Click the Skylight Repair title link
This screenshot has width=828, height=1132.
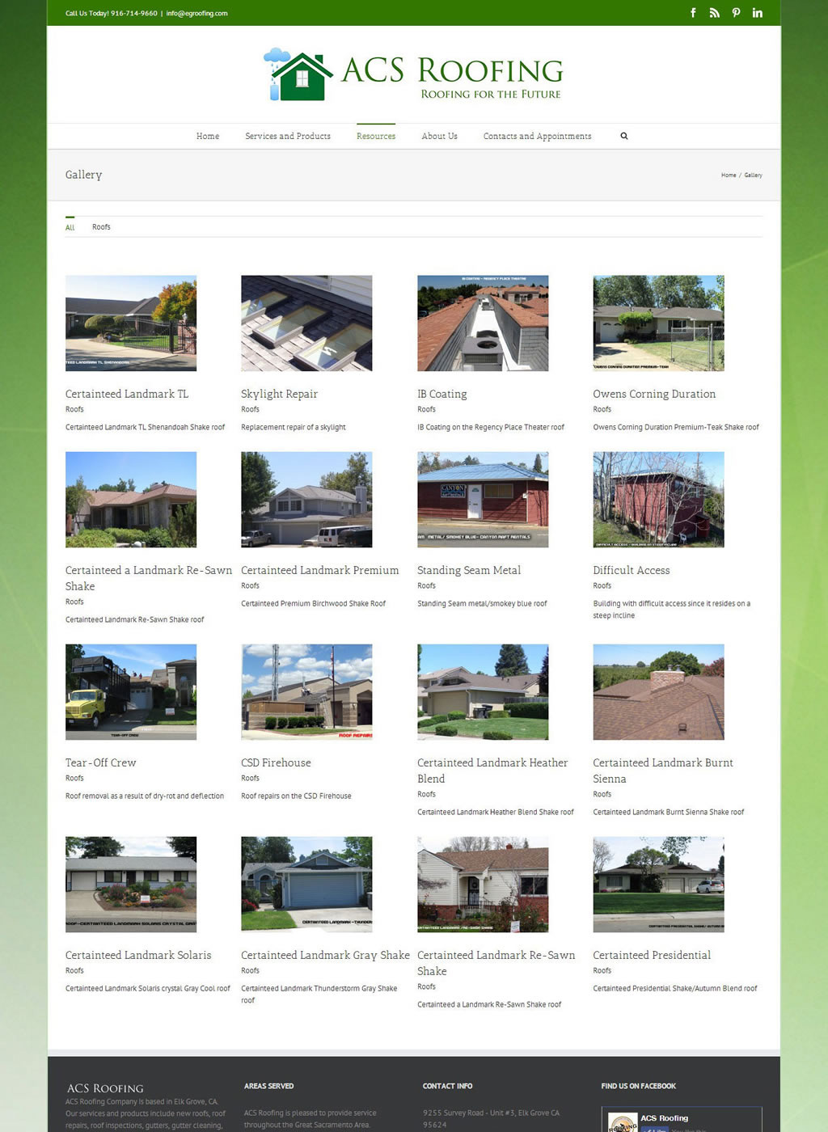click(x=279, y=394)
